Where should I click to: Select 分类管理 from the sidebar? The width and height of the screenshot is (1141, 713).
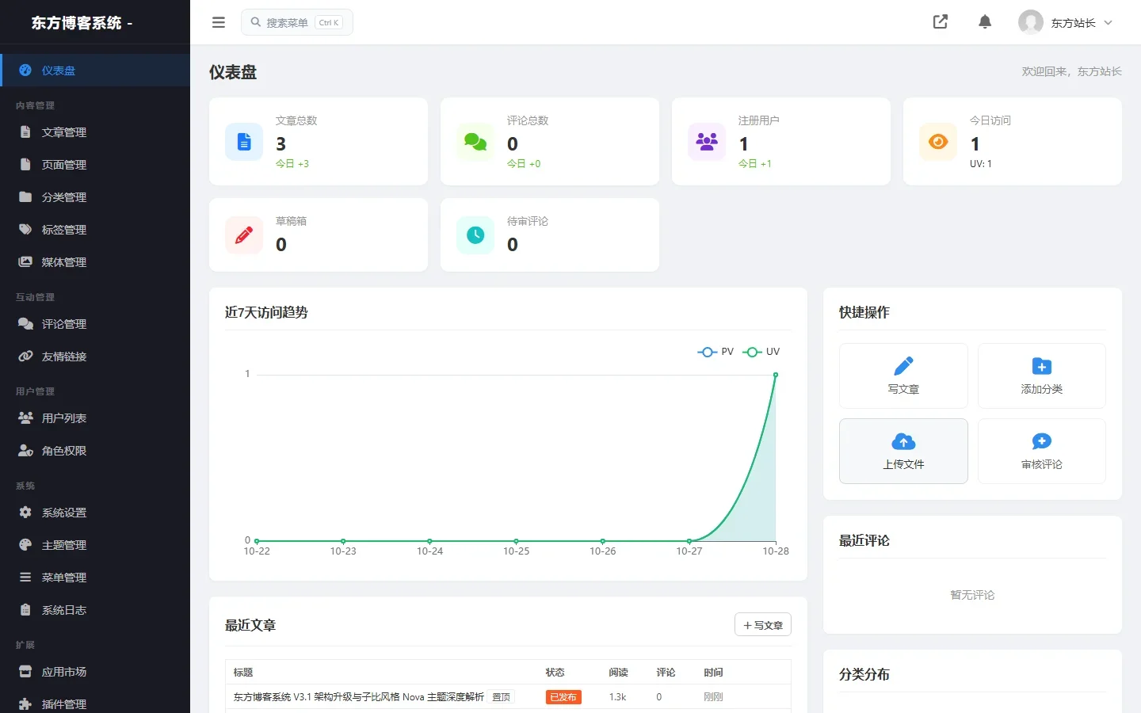(x=95, y=197)
